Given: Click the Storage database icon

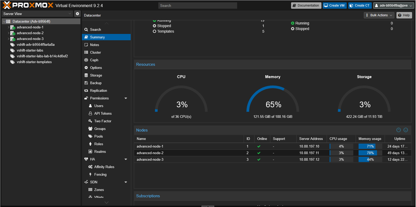Looking at the screenshot, I should pyautogui.click(x=86, y=75).
